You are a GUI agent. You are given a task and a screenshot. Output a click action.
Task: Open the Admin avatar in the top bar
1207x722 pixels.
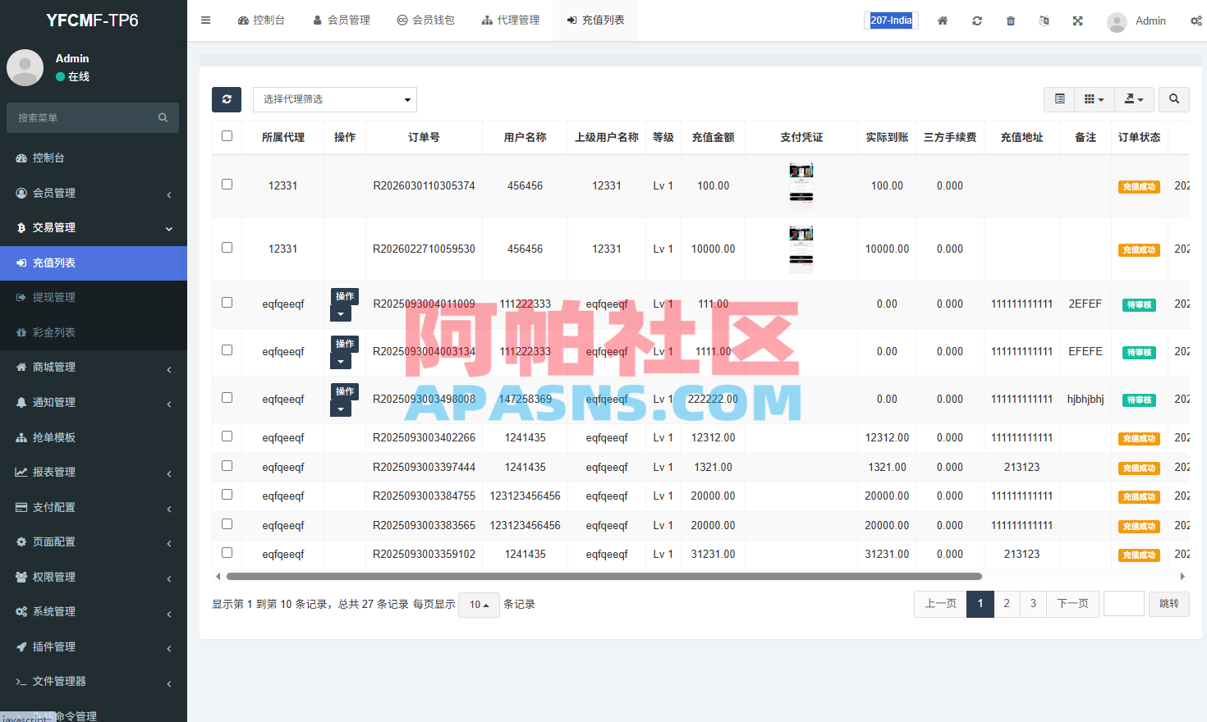[1117, 21]
